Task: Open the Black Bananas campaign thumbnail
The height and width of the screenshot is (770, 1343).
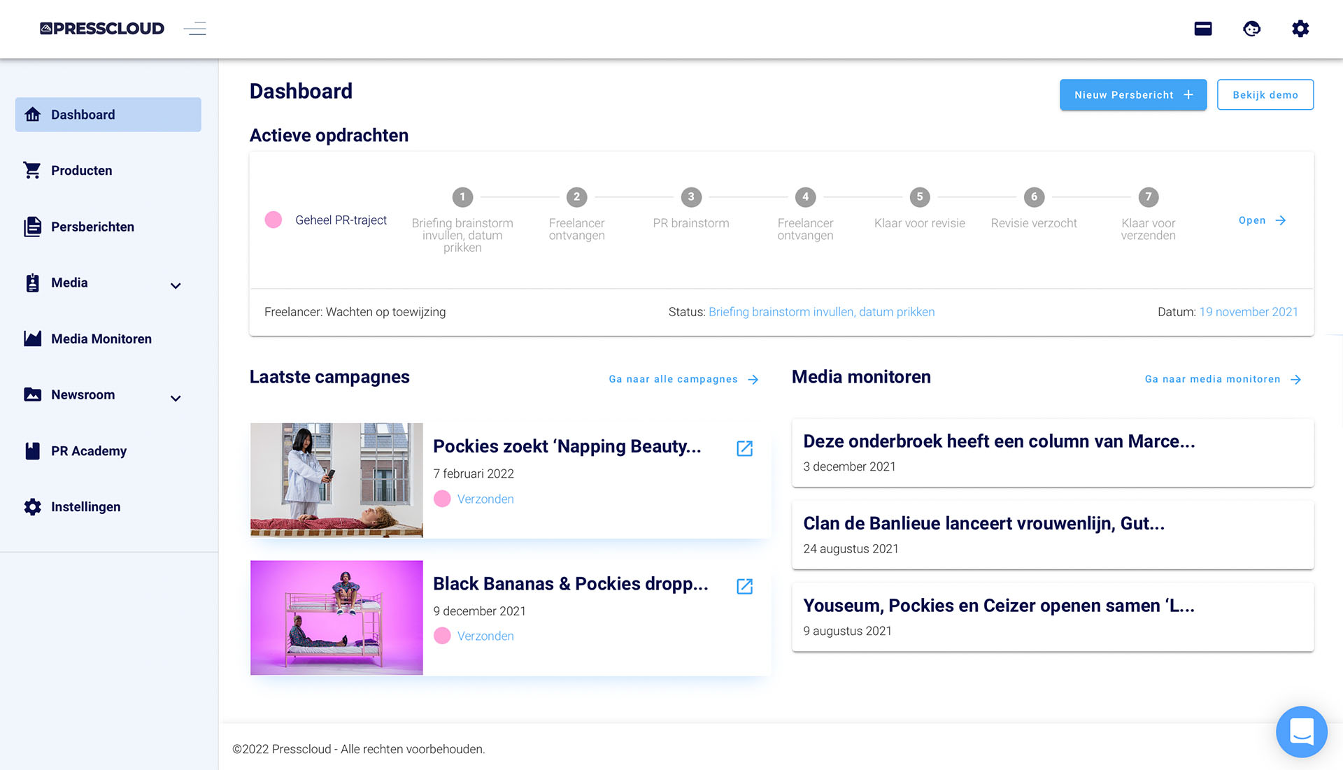Action: tap(336, 618)
